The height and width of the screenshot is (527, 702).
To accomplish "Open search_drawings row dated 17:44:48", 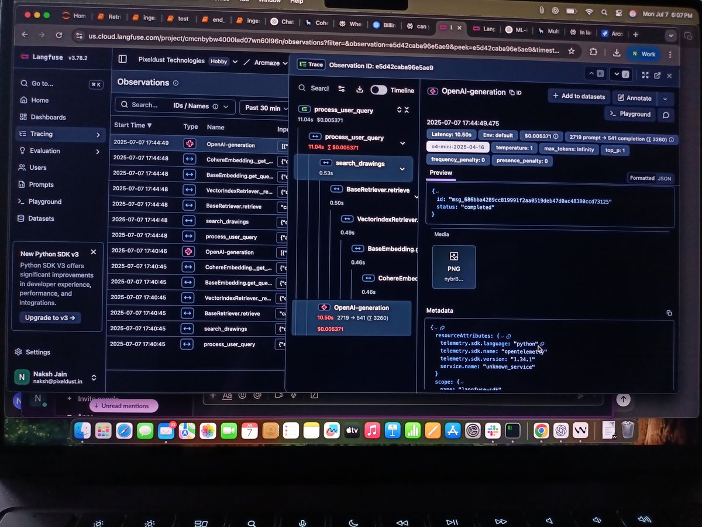I will point(199,221).
